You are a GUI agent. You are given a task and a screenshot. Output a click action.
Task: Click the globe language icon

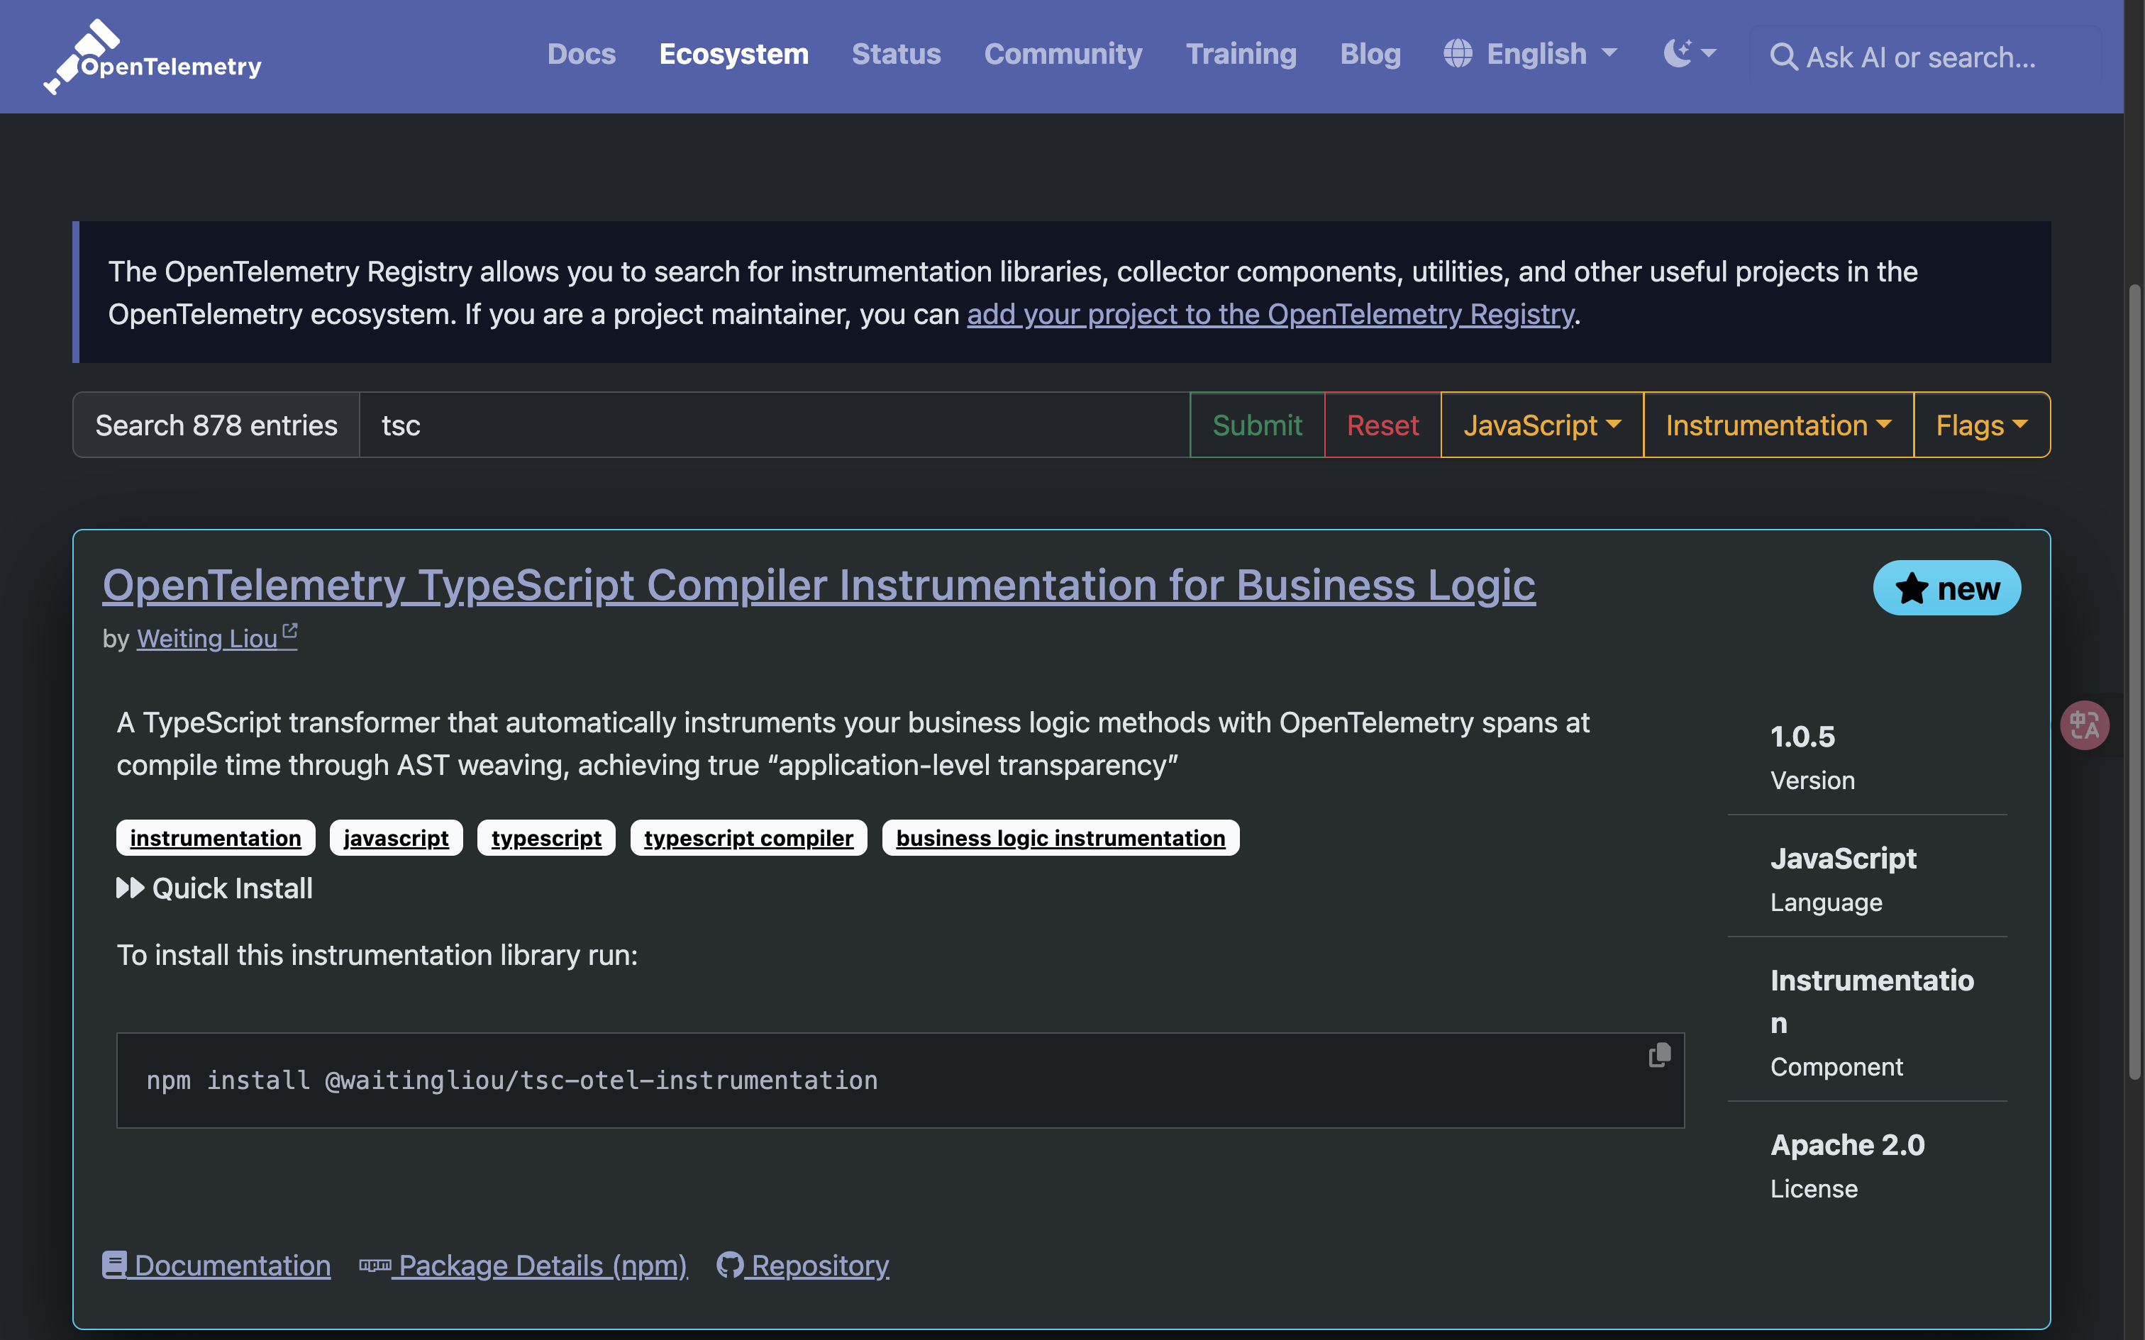[x=1457, y=54]
